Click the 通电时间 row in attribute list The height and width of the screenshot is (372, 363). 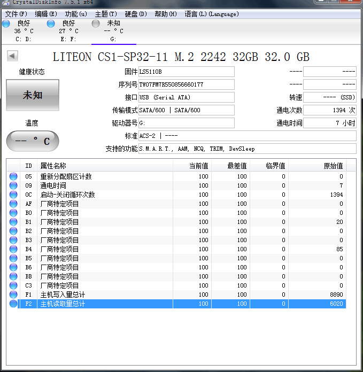(x=176, y=185)
